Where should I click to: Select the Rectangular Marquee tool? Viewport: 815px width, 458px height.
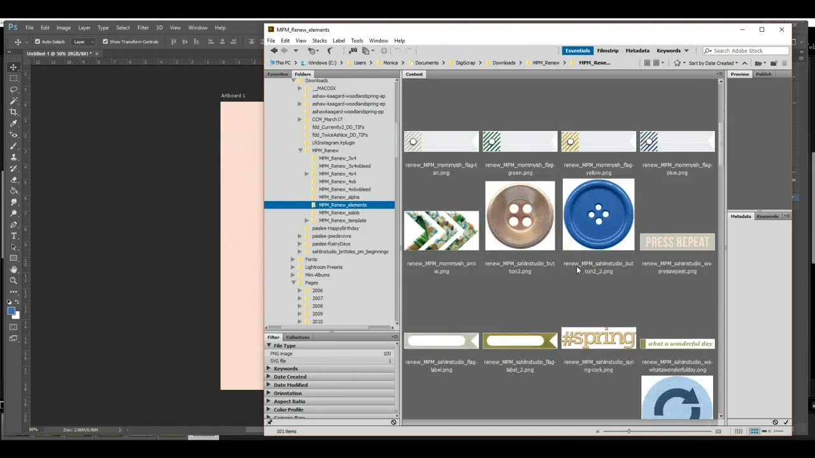pyautogui.click(x=13, y=78)
